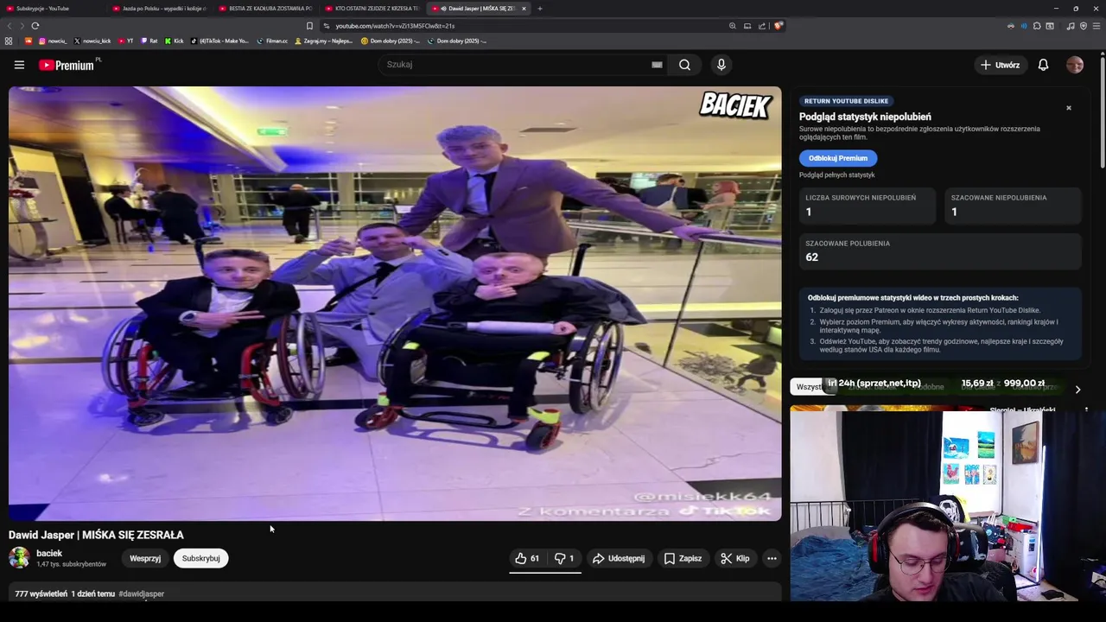Image resolution: width=1106 pixels, height=622 pixels.
Task: Open the TikTok - Make Yo... bookmark
Action: point(219,41)
